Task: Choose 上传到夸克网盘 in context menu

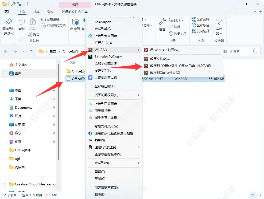Action: coord(114,36)
